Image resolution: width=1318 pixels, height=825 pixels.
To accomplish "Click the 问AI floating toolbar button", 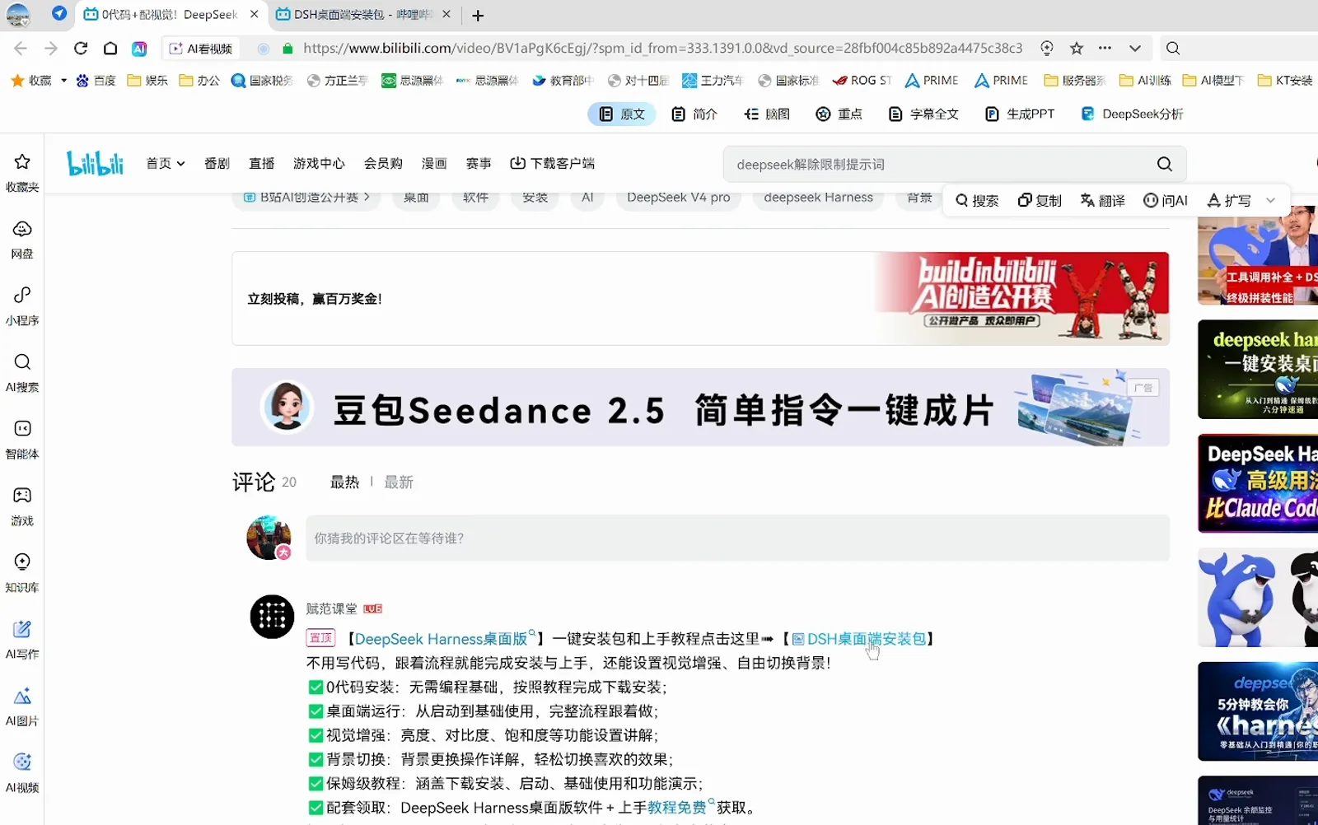I will (x=1166, y=200).
